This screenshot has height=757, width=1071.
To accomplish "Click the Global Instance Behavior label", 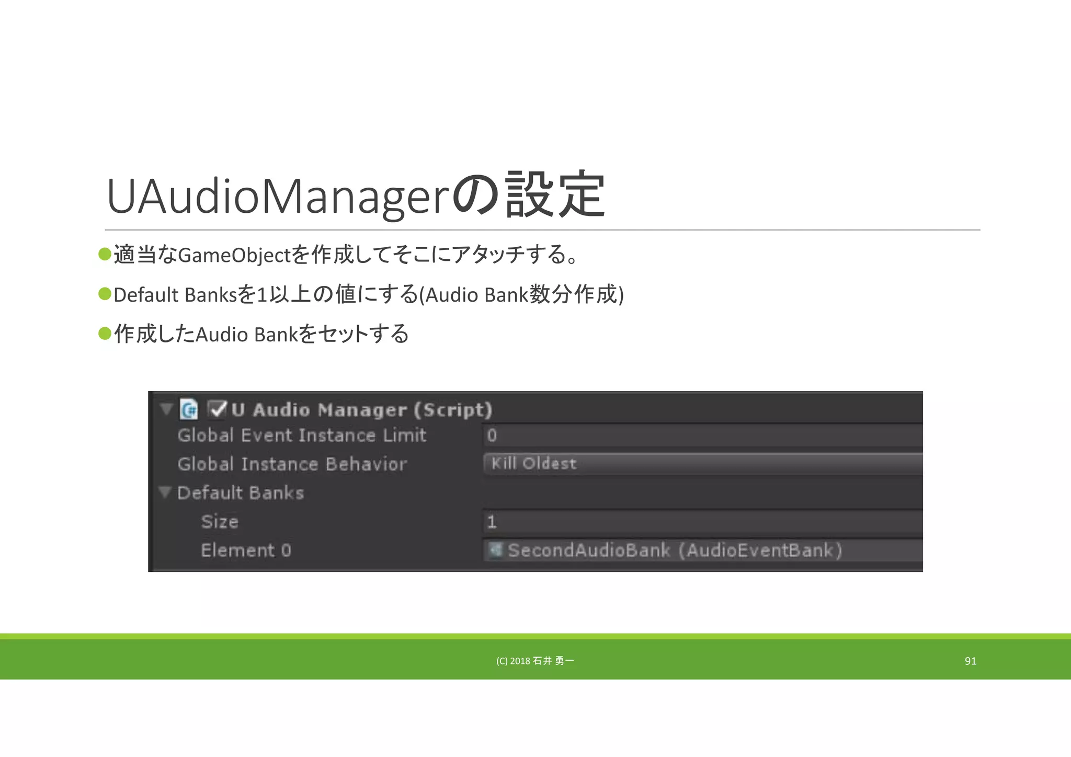I will pos(292,464).
